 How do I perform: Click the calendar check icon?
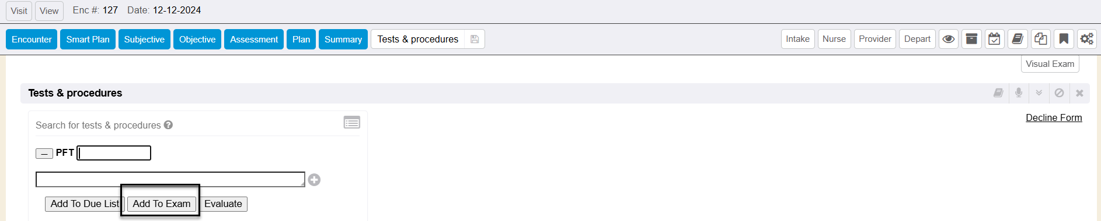click(994, 39)
